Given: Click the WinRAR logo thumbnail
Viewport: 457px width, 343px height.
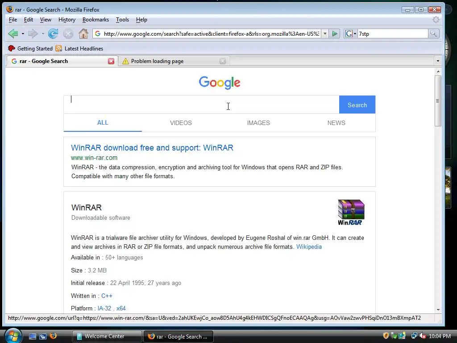Looking at the screenshot, I should coord(351,212).
